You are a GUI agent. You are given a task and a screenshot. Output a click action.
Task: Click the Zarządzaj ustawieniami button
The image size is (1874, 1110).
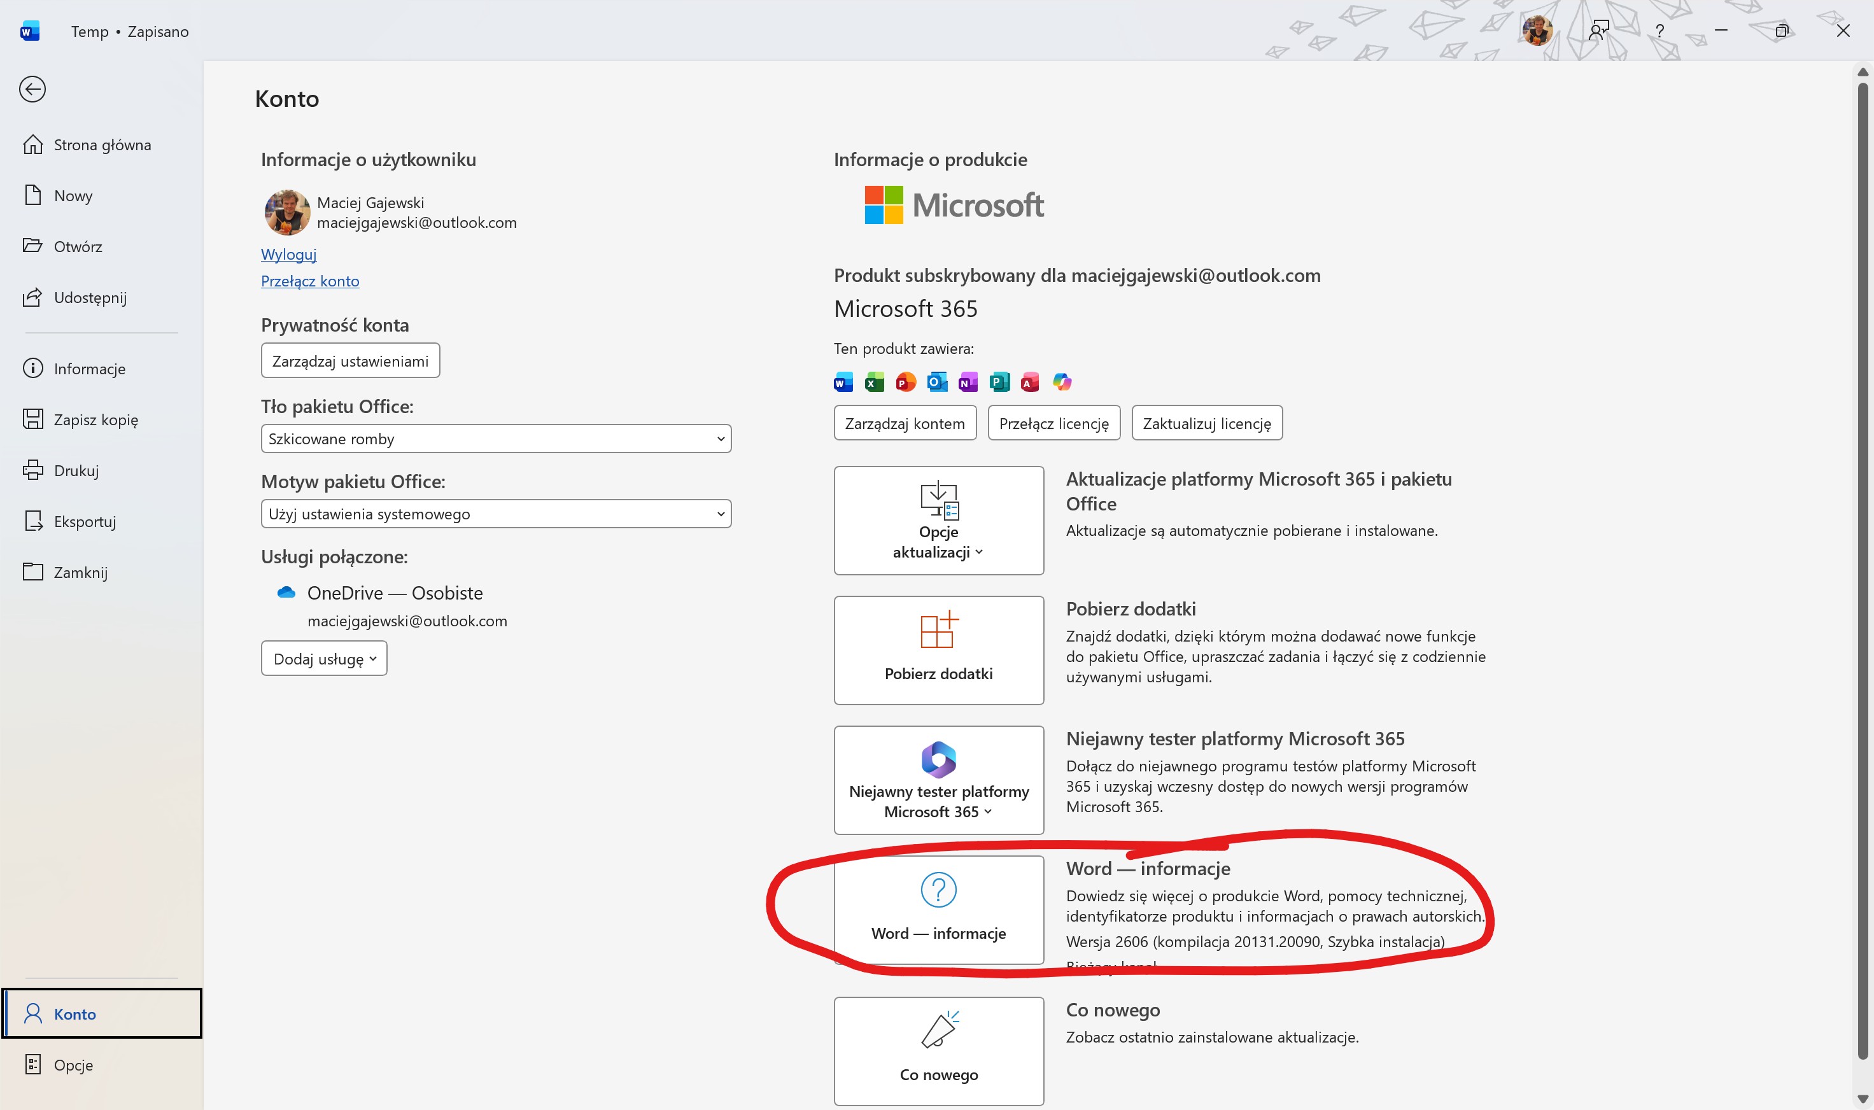[x=350, y=360]
